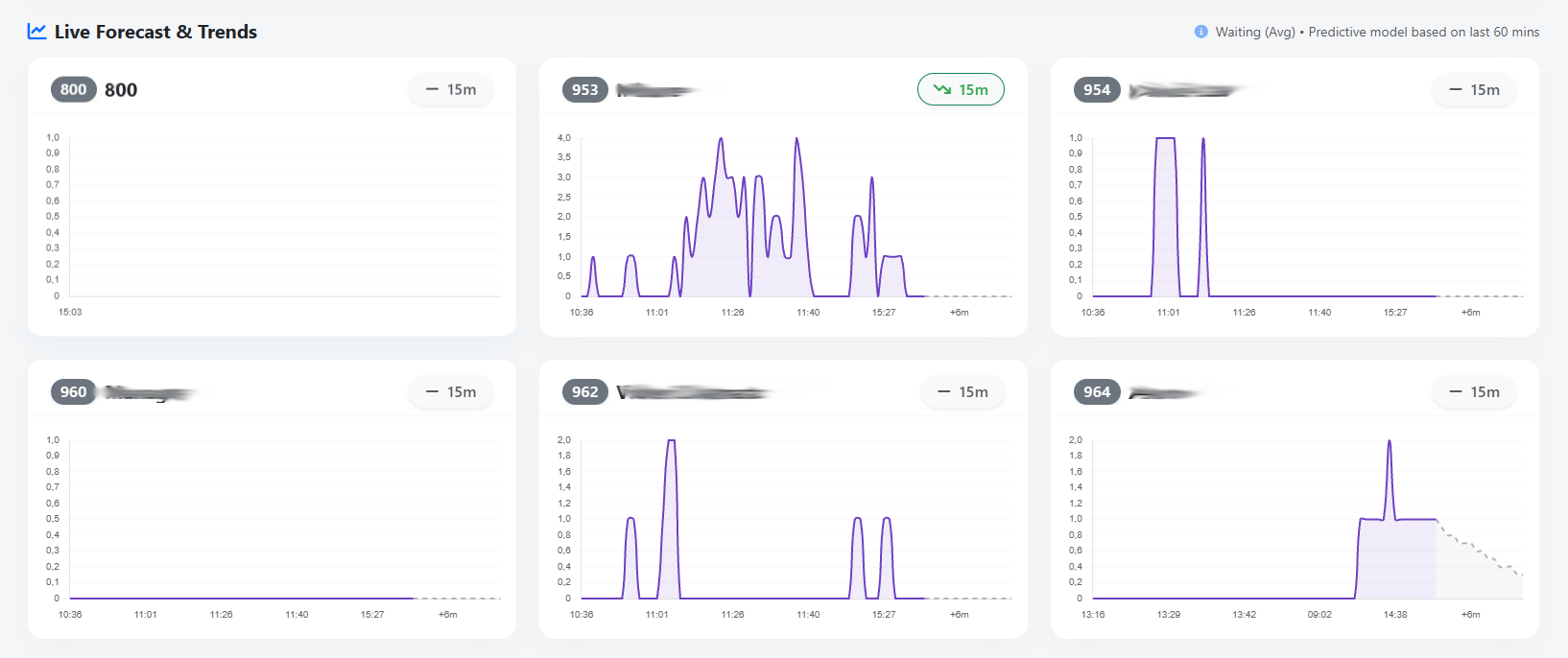Click the 953 queue number badge

(x=584, y=89)
